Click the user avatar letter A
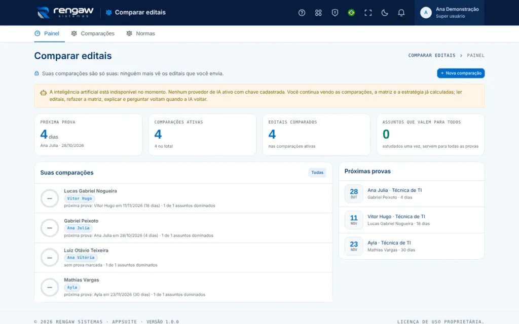The height and width of the screenshot is (324, 519). click(x=426, y=13)
